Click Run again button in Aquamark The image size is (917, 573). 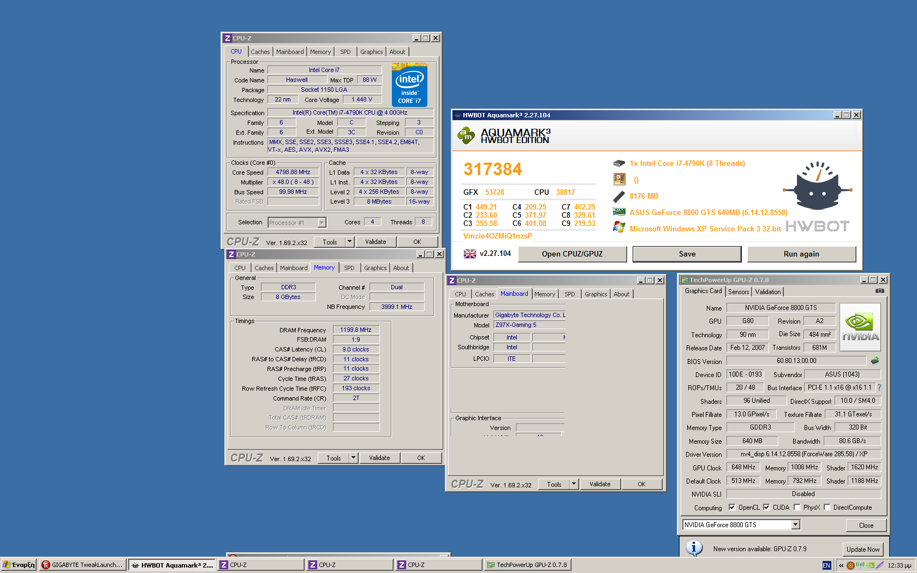tap(801, 254)
